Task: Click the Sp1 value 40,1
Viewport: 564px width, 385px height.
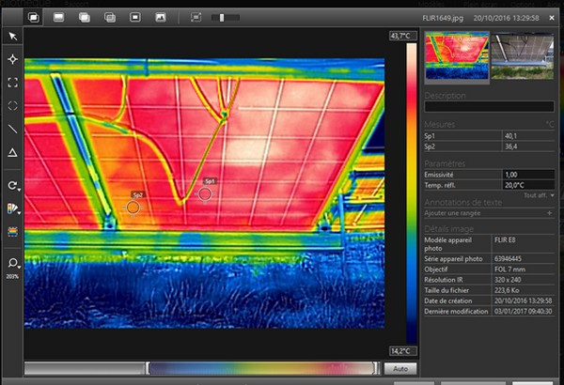Action: [510, 136]
